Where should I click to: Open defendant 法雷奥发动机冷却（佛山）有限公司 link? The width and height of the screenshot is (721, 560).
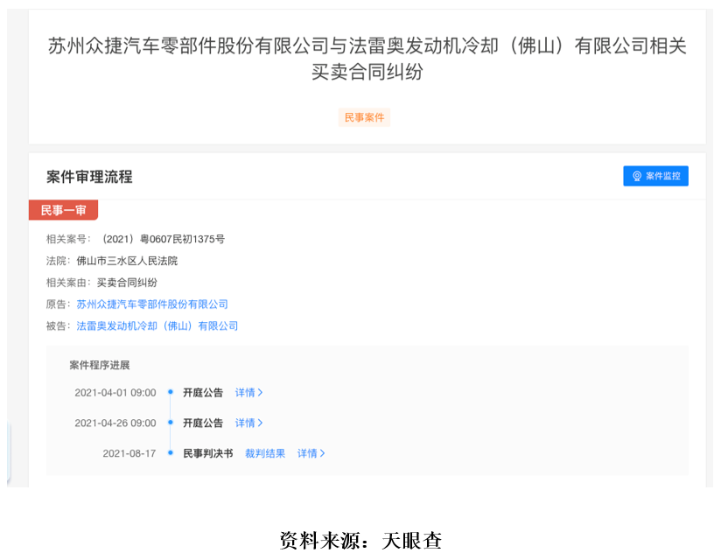pos(157,326)
